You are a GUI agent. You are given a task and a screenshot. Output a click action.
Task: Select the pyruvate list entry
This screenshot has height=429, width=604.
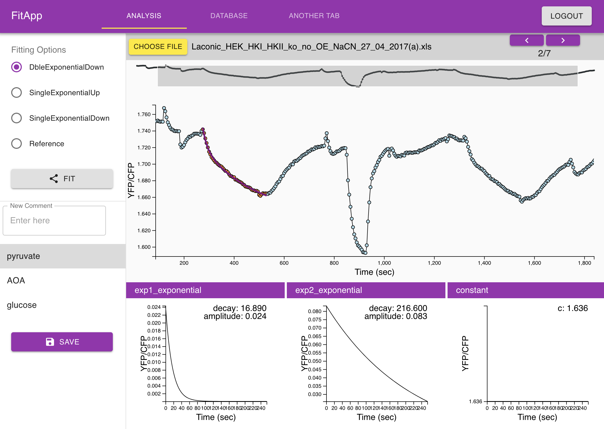point(63,256)
